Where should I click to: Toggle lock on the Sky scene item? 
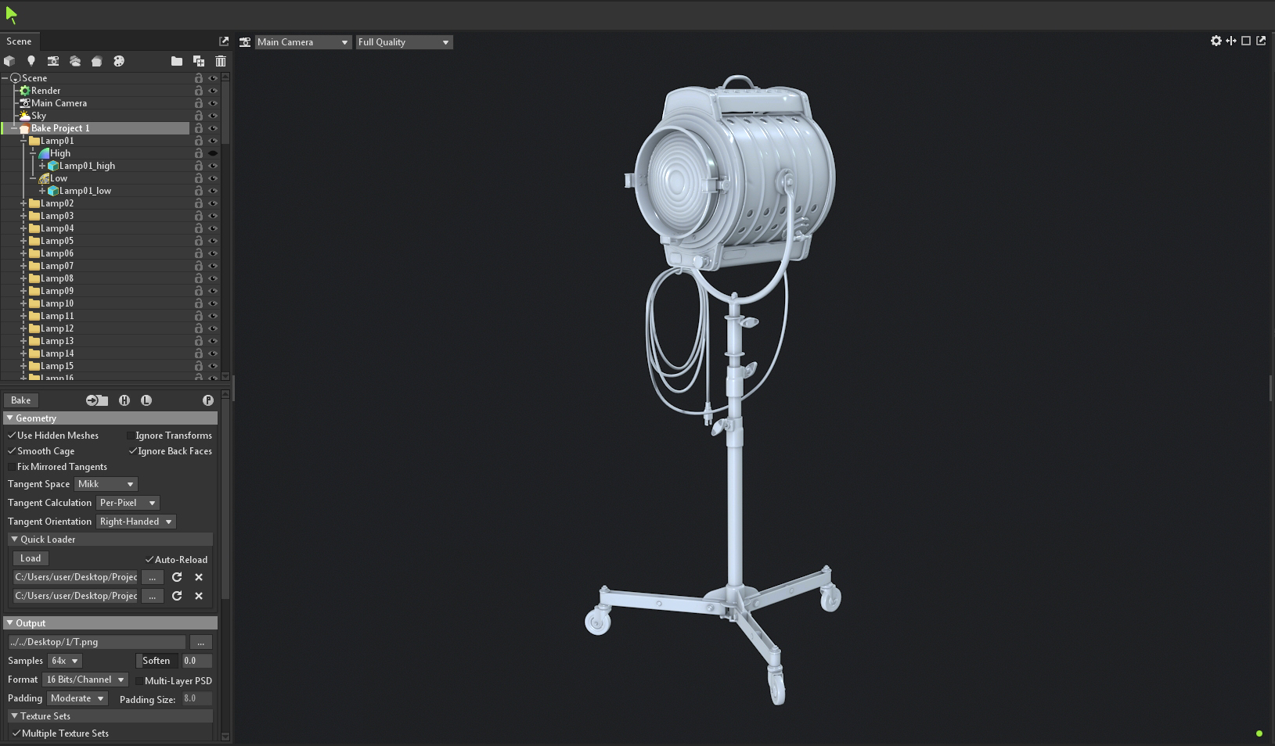[199, 116]
